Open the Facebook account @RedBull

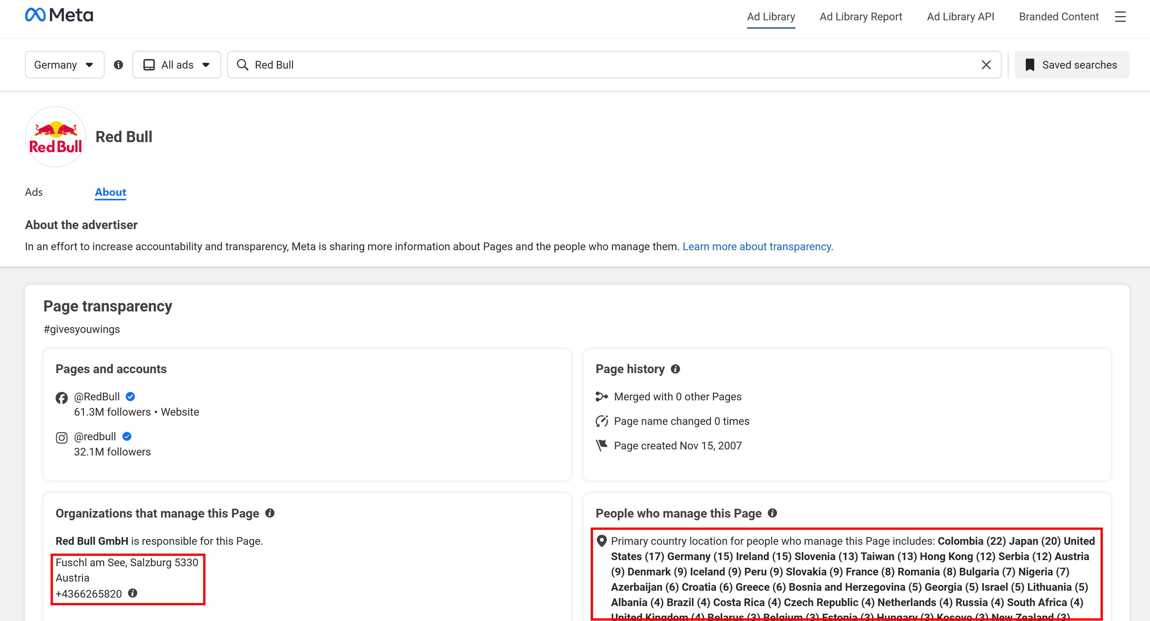tap(97, 396)
